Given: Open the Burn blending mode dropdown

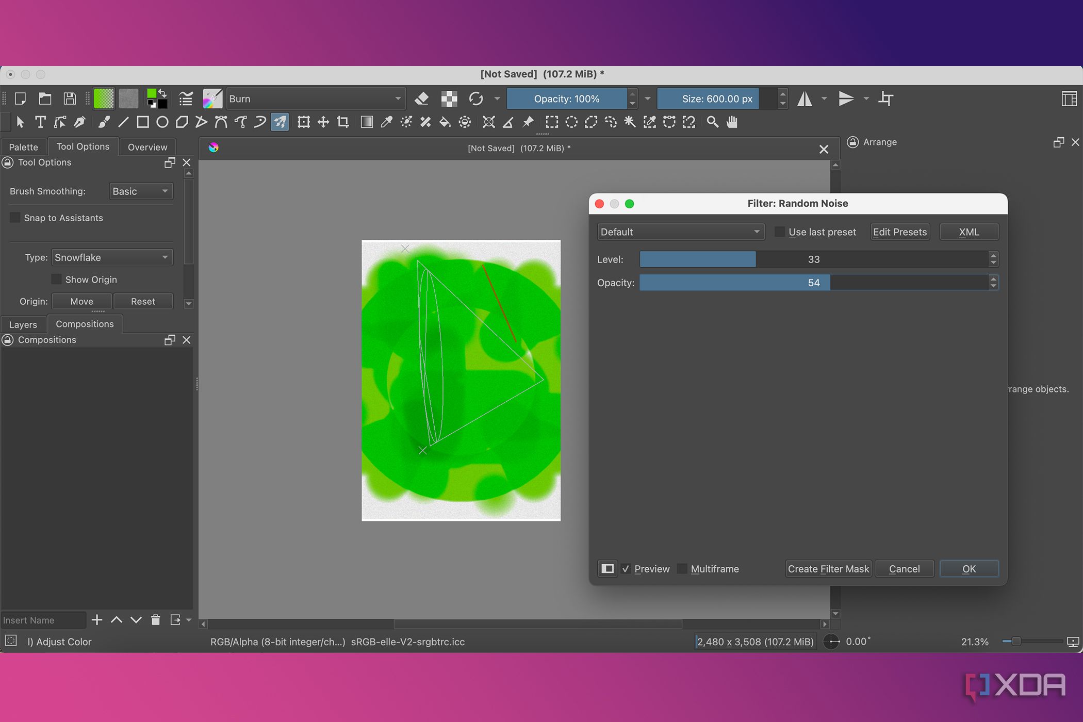Looking at the screenshot, I should [316, 99].
